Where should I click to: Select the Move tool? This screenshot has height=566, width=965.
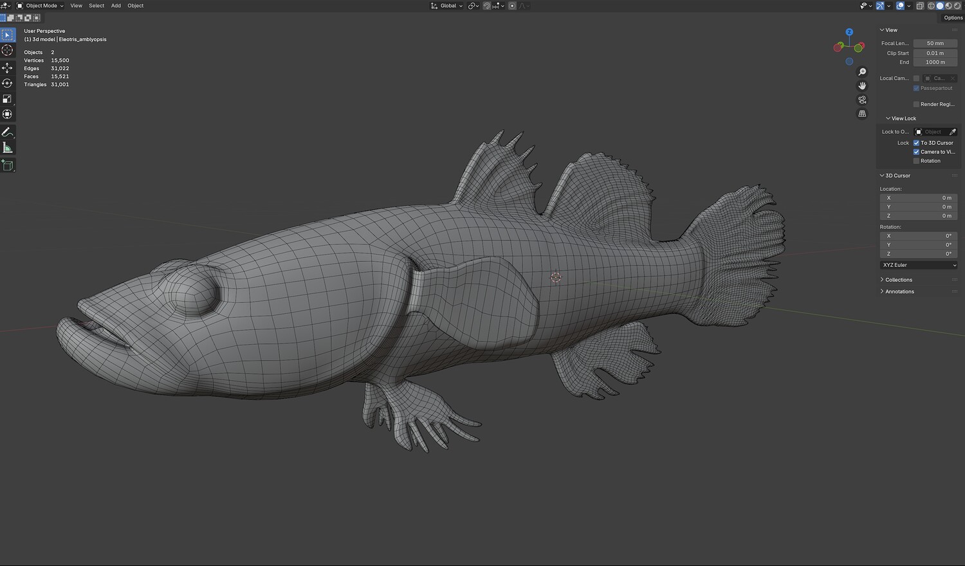pos(8,68)
